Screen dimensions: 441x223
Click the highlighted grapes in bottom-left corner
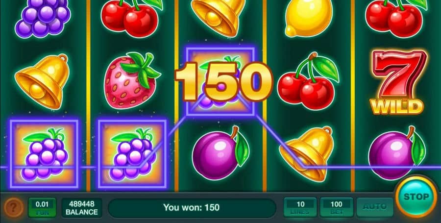pyautogui.click(x=44, y=154)
